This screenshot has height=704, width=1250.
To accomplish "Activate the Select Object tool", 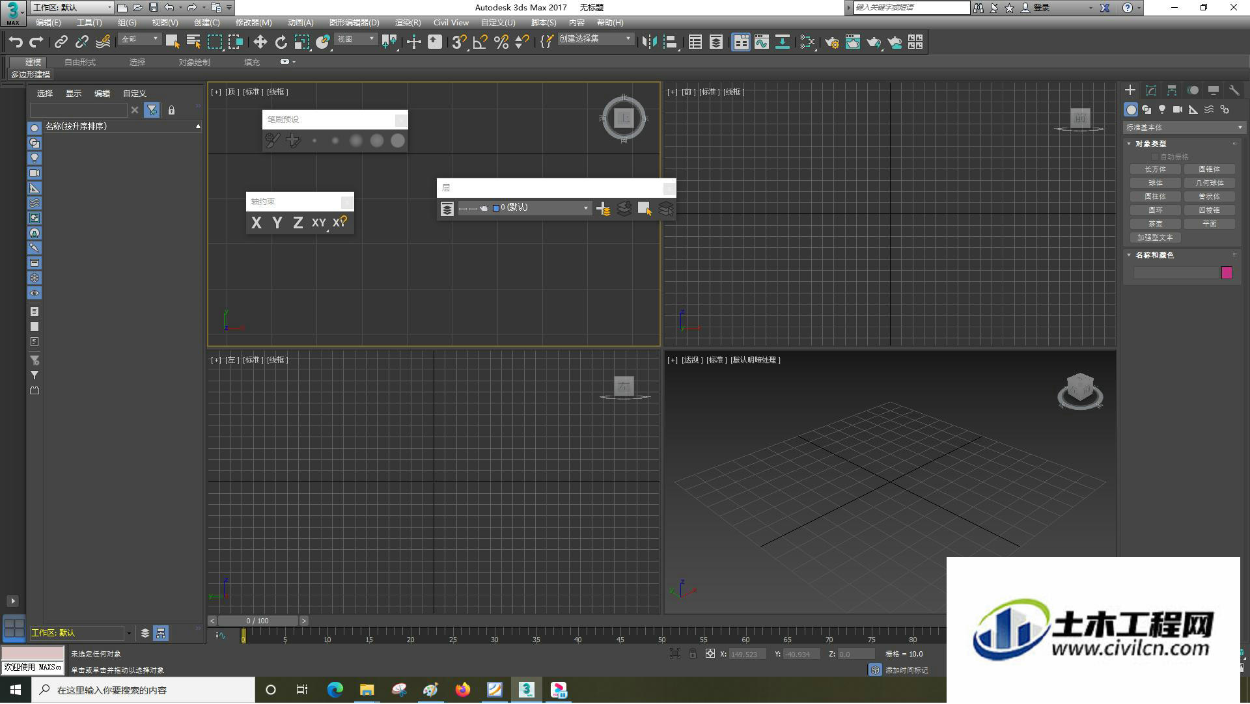I will click(x=173, y=42).
